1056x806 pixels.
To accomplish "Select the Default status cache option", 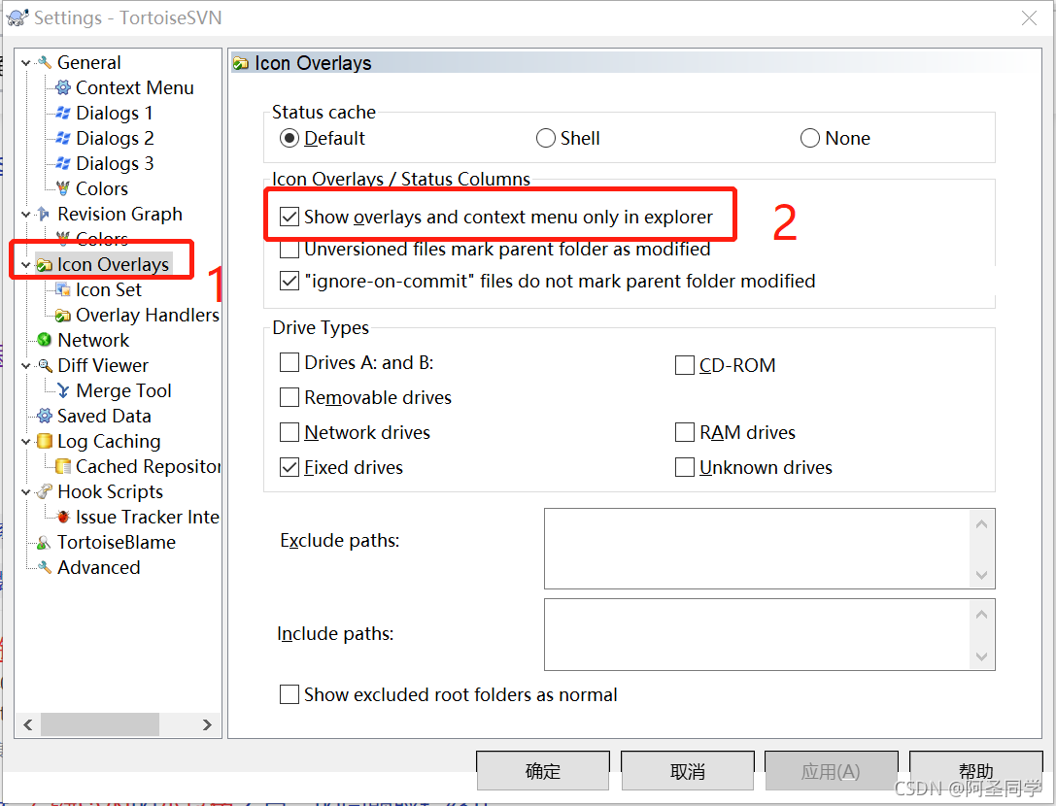I will pyautogui.click(x=289, y=138).
